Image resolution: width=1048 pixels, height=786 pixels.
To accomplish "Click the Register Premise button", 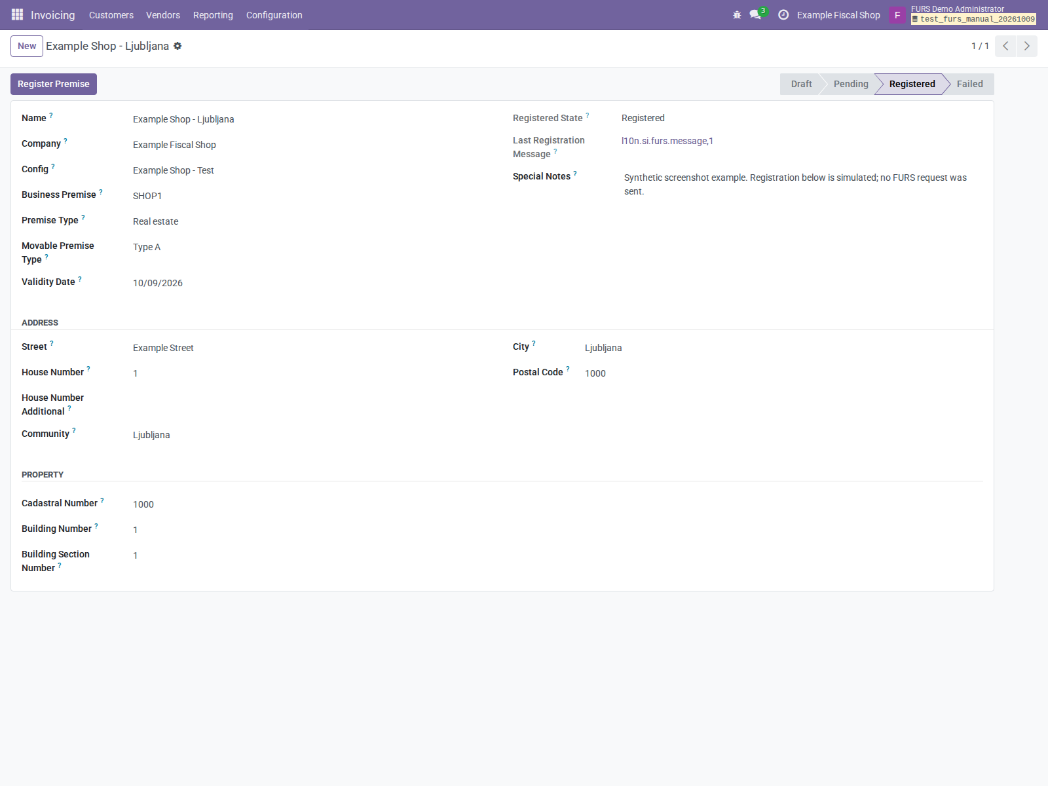I will click(x=54, y=84).
